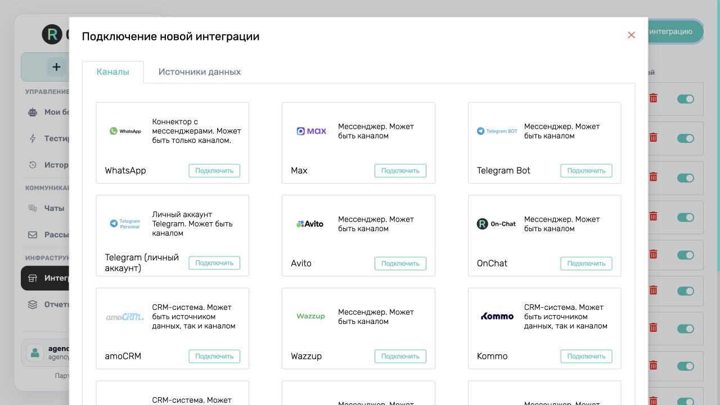
Task: Switch to Источники данных tab
Action: [200, 72]
